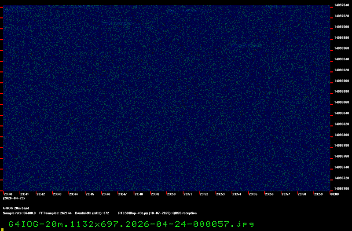Click the 23:45 time axis label
Screen dimensions: 352x231
click(90, 194)
